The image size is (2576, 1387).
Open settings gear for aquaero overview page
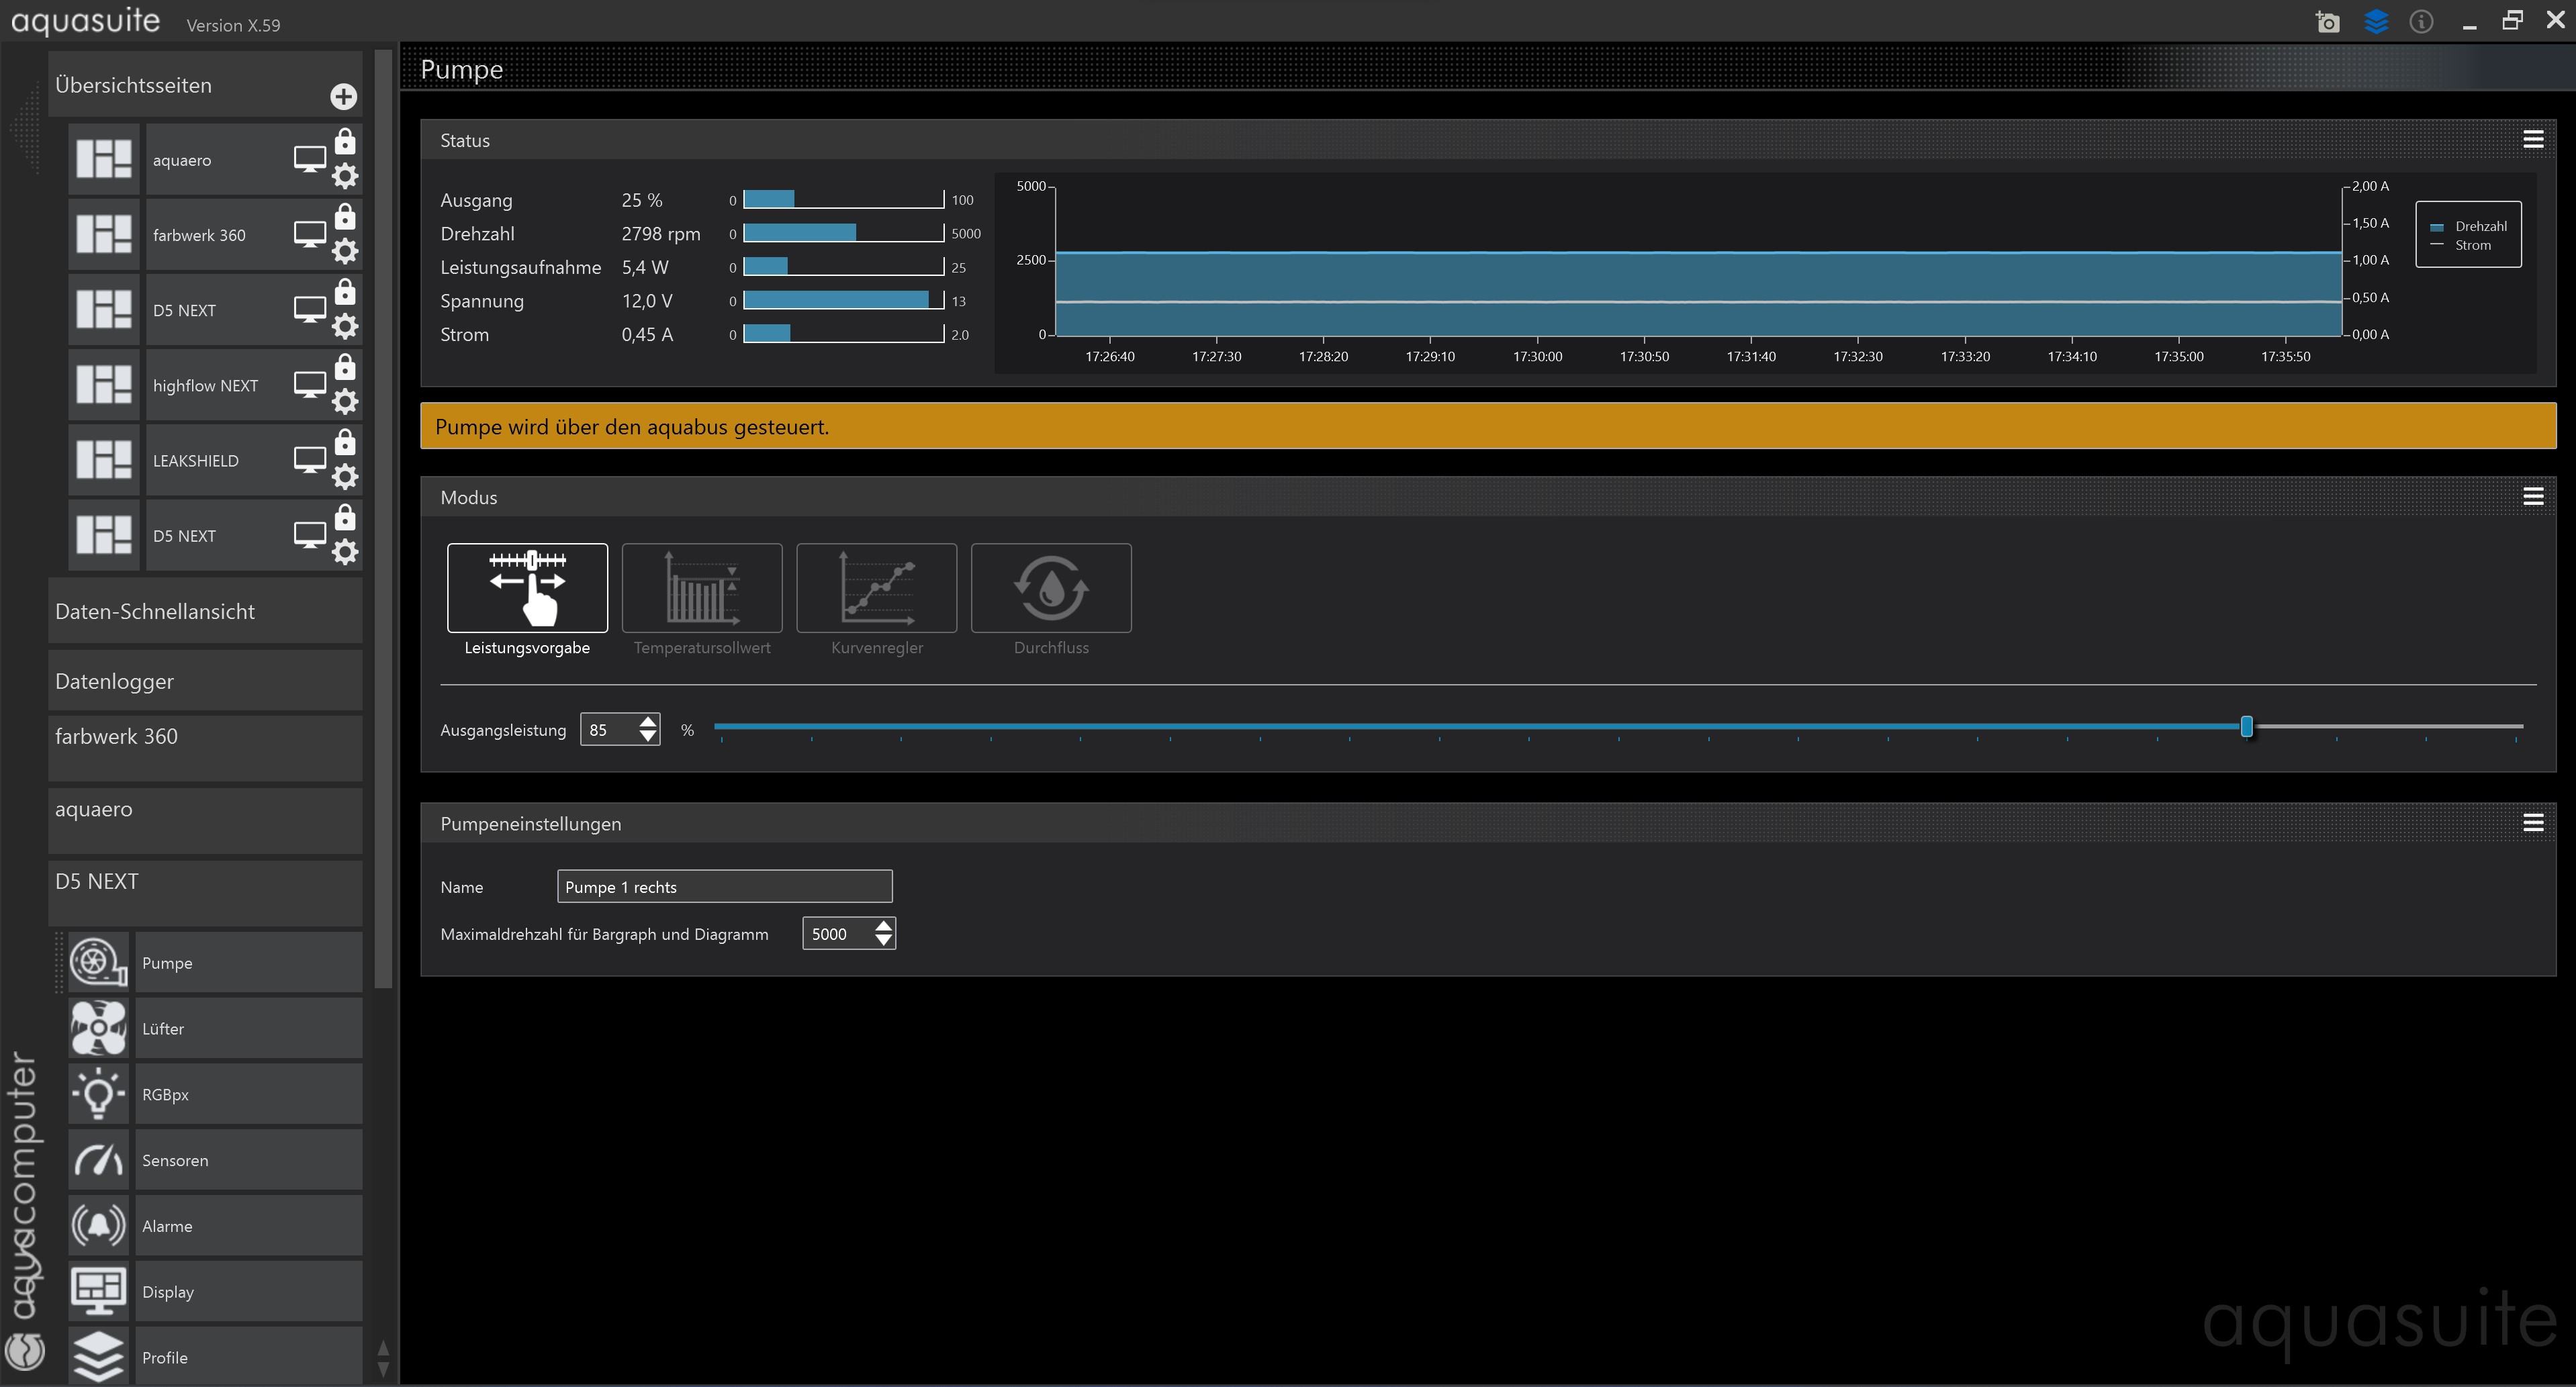pyautogui.click(x=345, y=176)
